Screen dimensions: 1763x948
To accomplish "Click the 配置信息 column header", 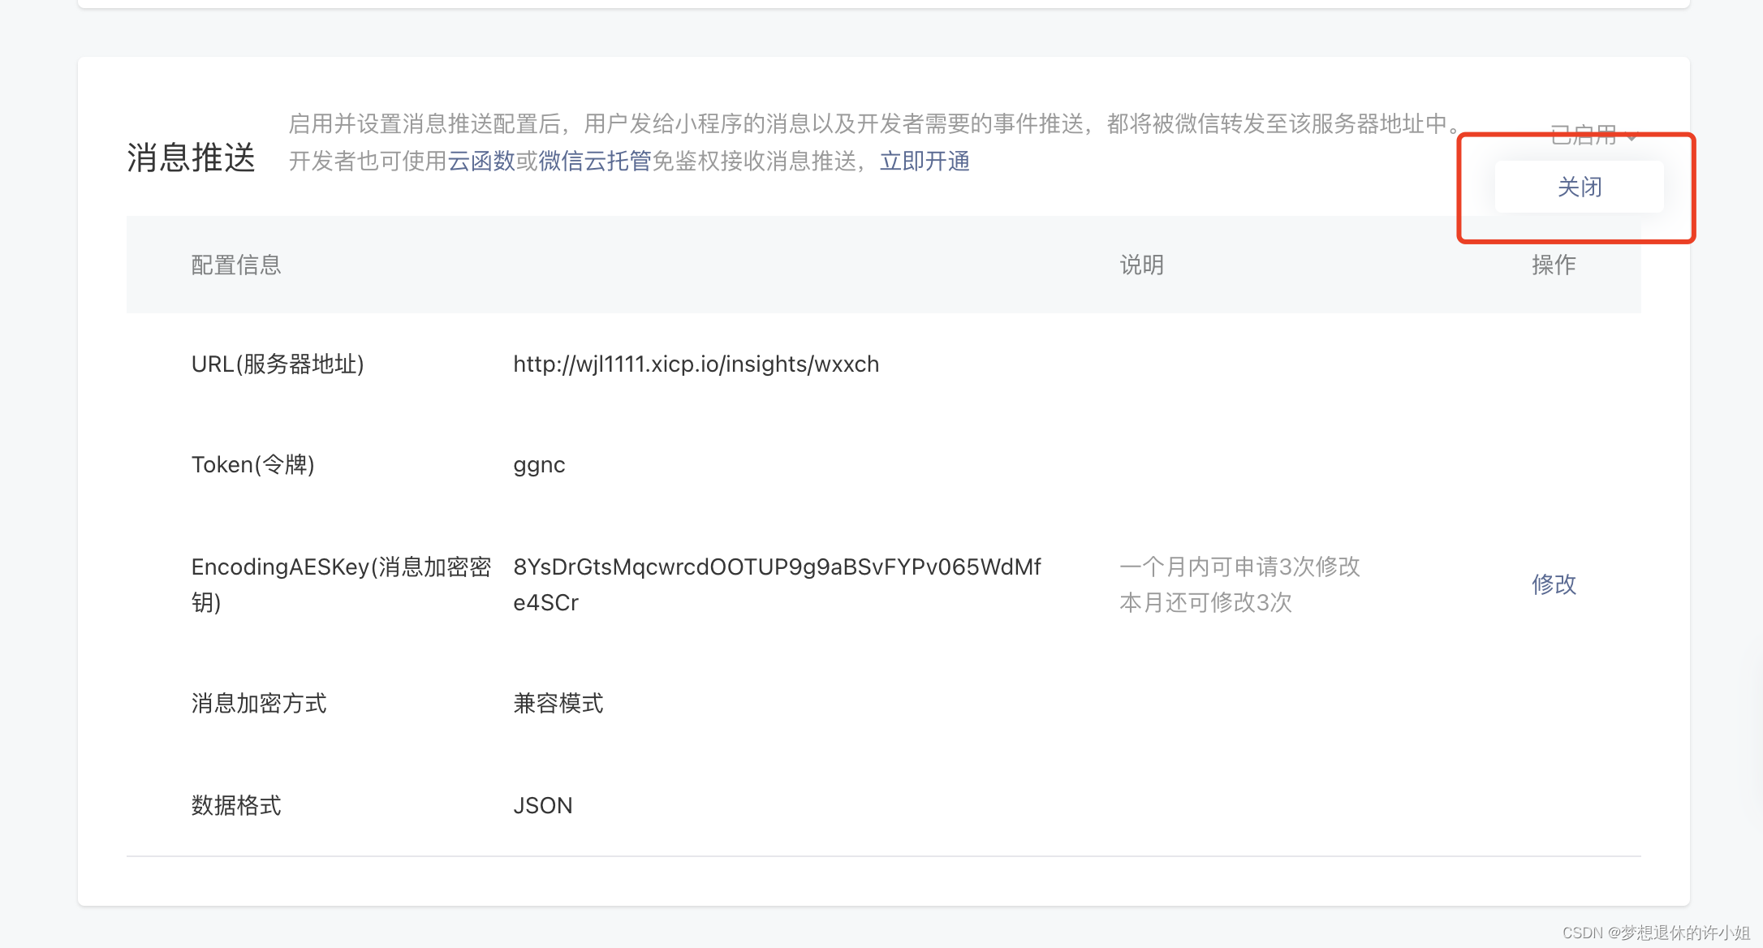I will click(236, 265).
